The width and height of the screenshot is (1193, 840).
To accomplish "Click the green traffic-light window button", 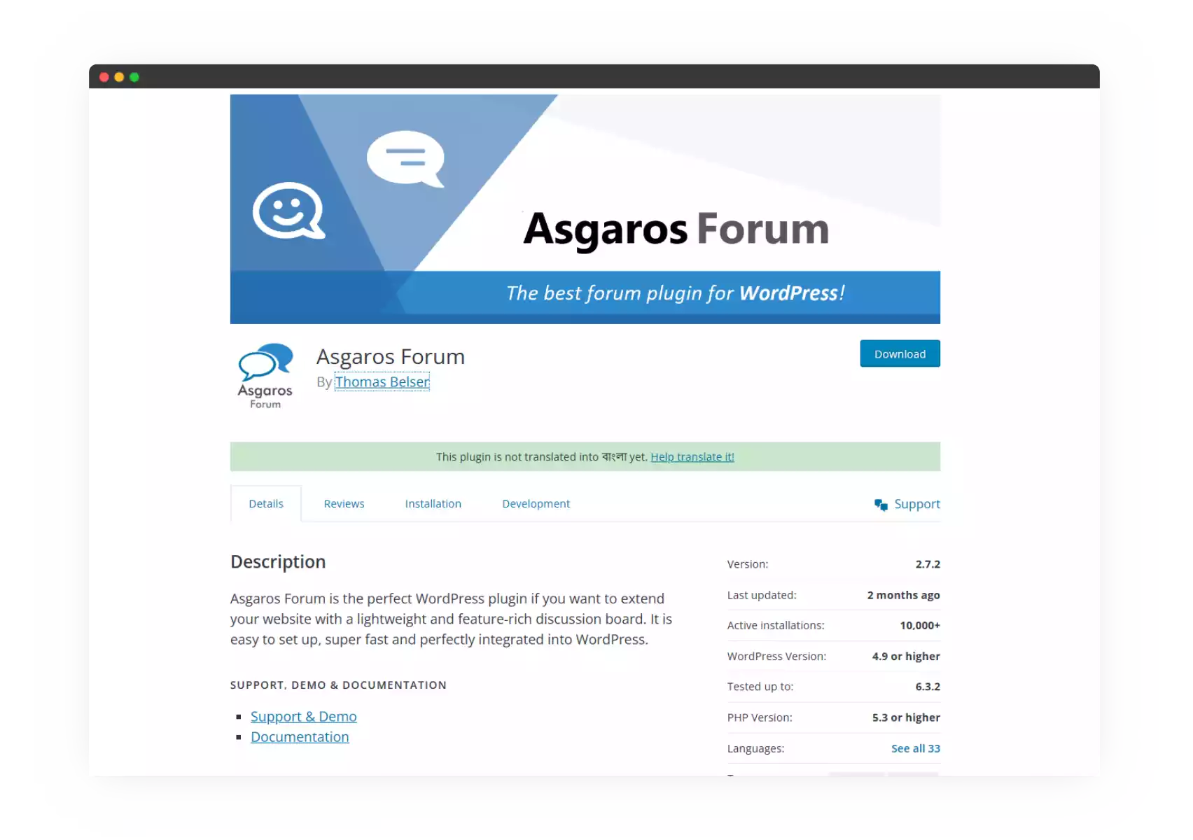I will tap(134, 77).
